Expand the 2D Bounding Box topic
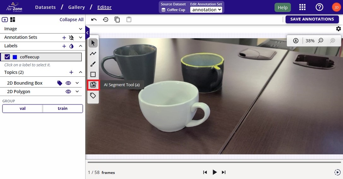Screen dimensions: 343x179 click(77, 83)
